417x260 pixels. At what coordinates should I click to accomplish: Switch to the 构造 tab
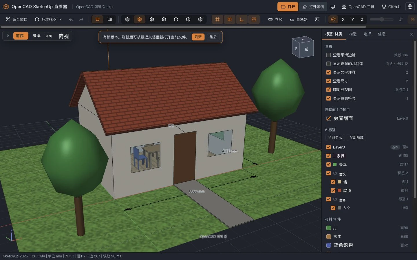coord(353,34)
